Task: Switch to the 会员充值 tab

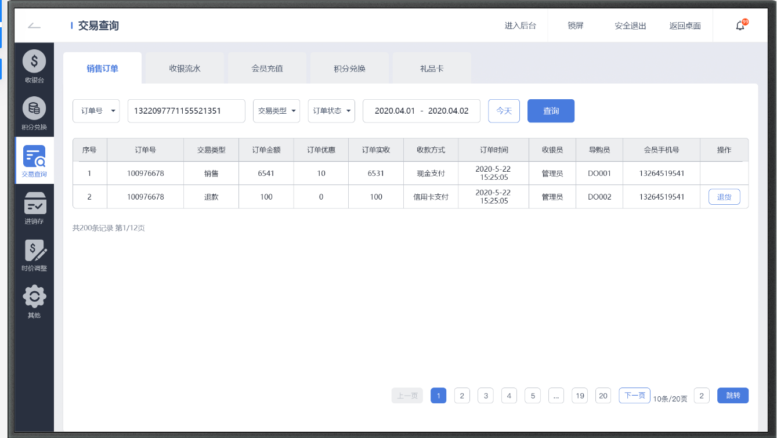Action: tap(267, 68)
